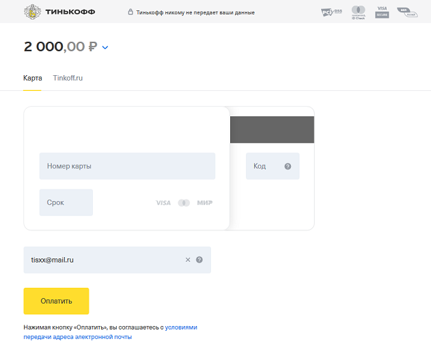Click the ТИНЬКОФФ wordmark
431x350 pixels.
tap(70, 12)
